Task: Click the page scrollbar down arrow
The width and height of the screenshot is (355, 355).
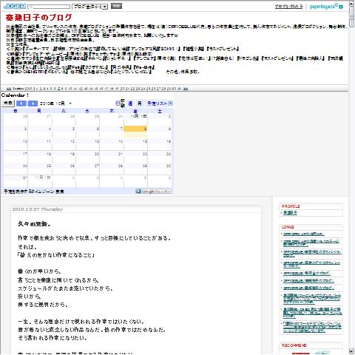Action: pos(351,351)
